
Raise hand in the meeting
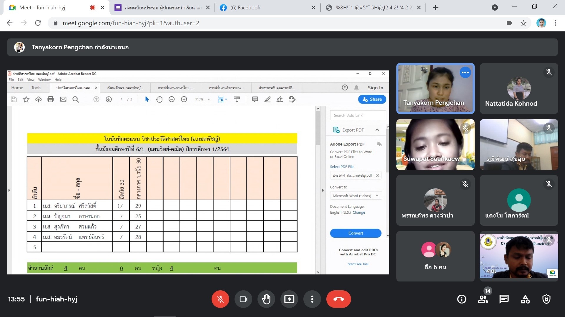coord(266,299)
